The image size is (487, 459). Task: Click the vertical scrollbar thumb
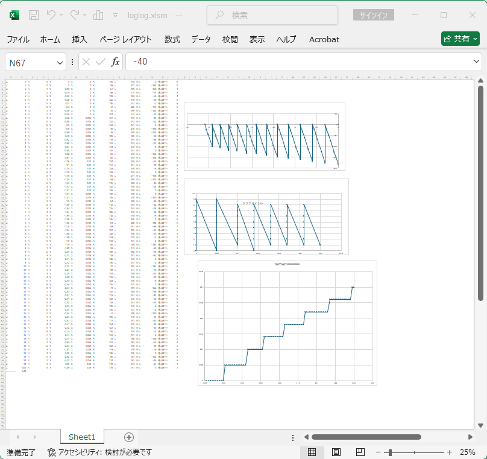[x=480, y=193]
